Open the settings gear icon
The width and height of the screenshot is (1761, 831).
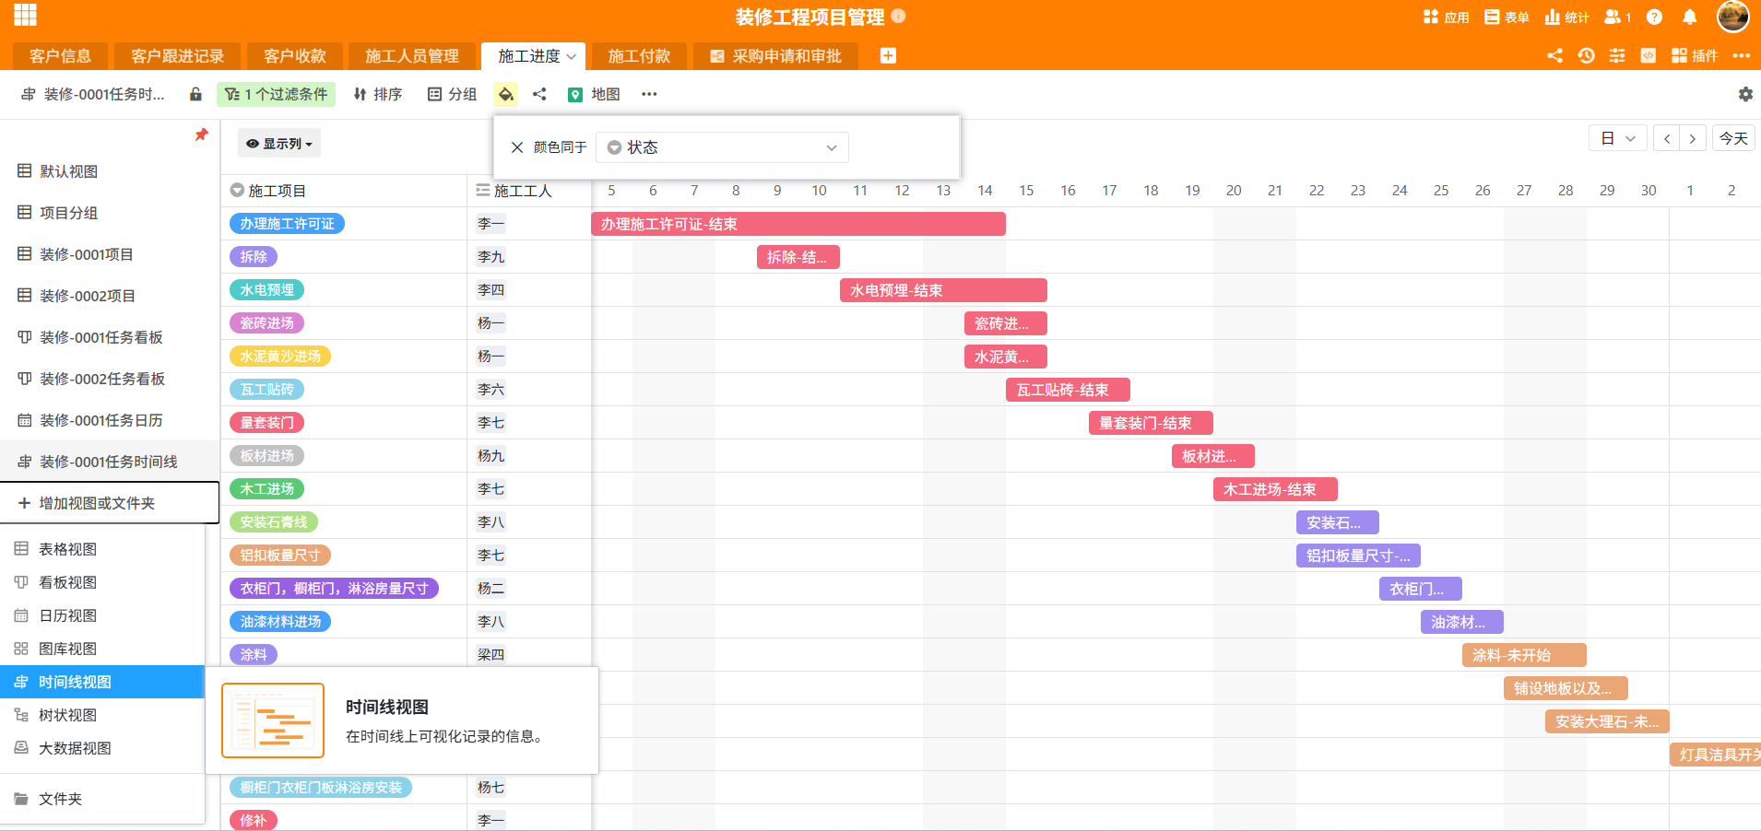[1744, 94]
